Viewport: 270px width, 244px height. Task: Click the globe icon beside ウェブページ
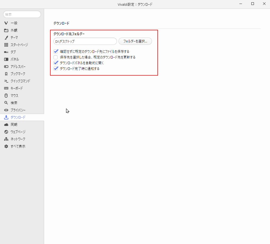[x=6, y=132]
